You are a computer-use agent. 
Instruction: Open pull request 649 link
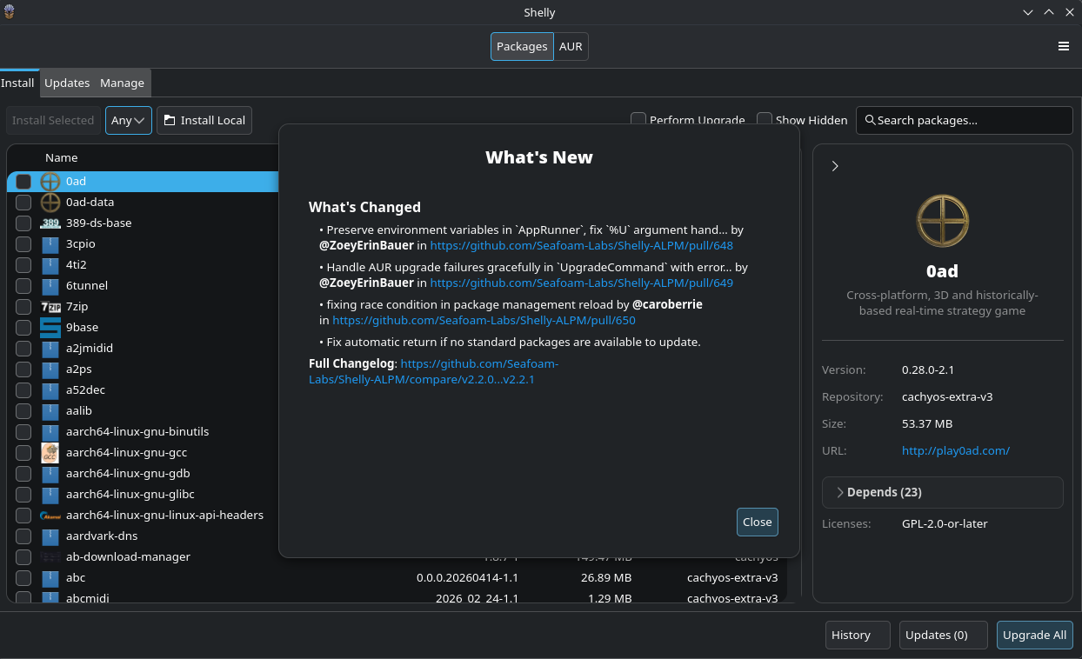(581, 283)
